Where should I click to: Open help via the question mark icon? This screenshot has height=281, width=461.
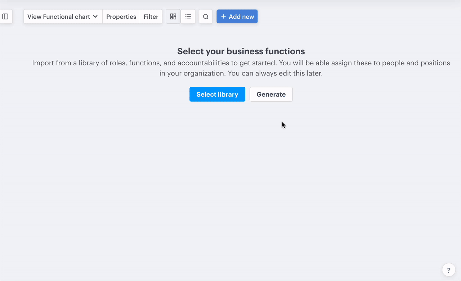[x=448, y=270]
